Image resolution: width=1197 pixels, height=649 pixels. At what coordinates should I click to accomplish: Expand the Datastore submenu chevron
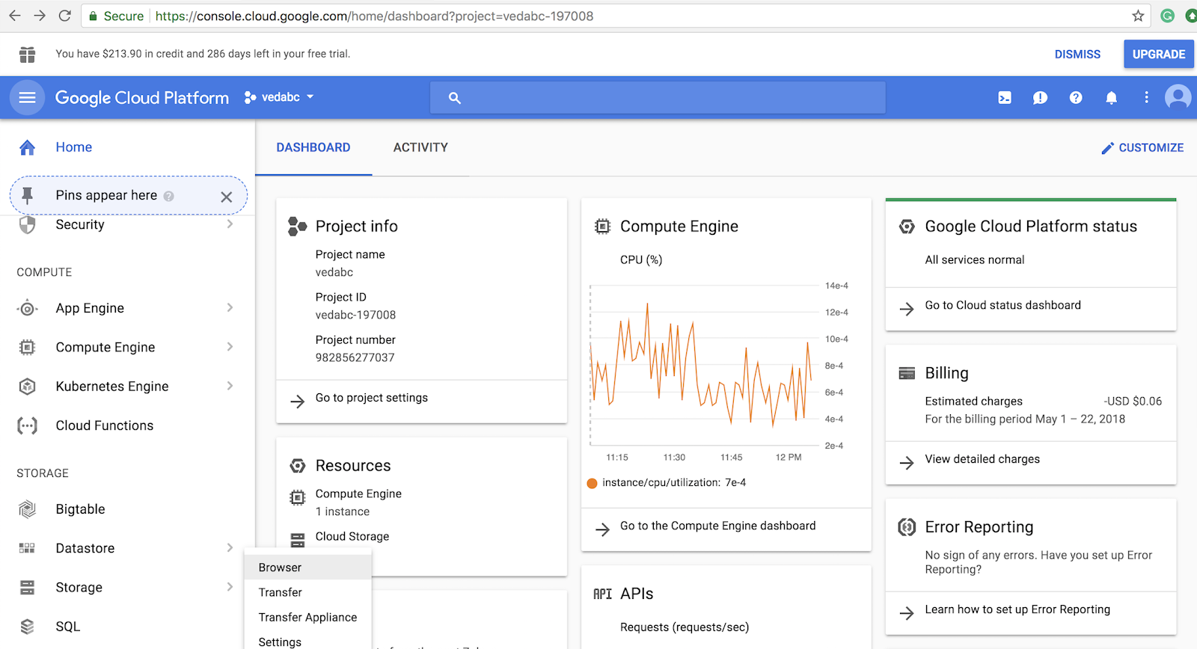point(230,548)
